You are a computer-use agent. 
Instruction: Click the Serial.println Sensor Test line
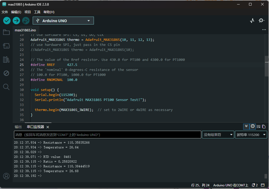tap(90, 100)
